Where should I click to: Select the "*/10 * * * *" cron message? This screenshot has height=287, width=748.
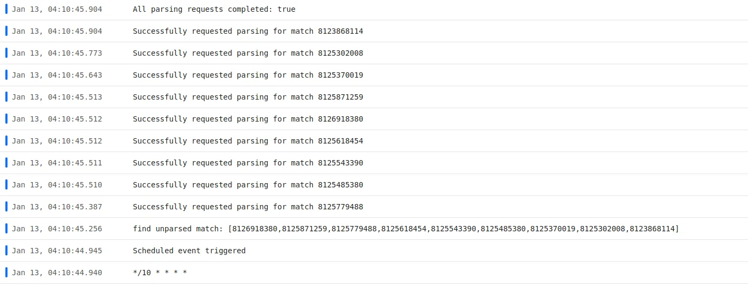coord(160,273)
